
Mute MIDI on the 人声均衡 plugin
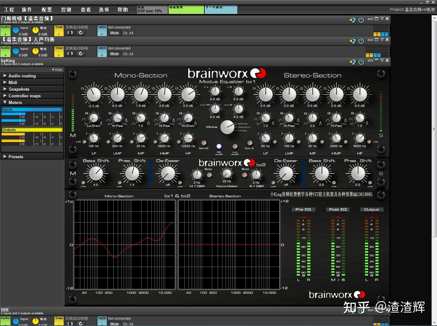point(114,54)
